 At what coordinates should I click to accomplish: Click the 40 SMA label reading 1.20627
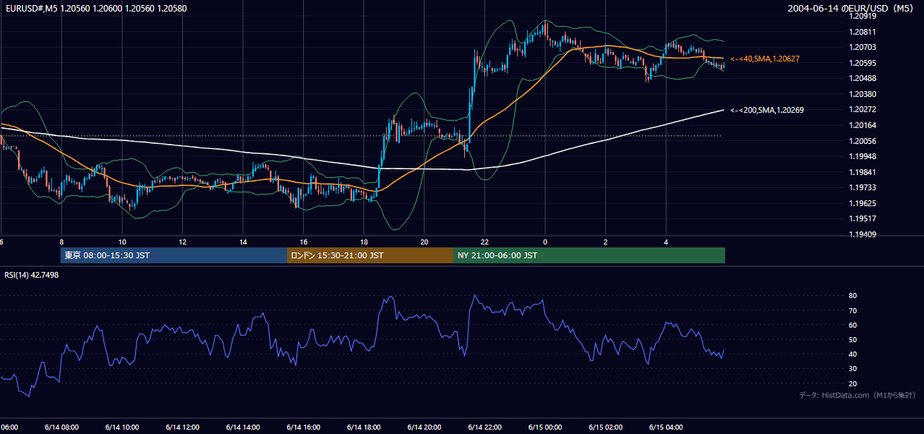(x=766, y=59)
